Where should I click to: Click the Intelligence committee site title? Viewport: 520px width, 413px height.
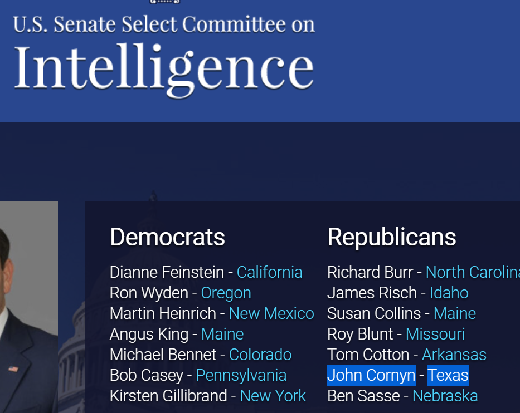point(164,56)
